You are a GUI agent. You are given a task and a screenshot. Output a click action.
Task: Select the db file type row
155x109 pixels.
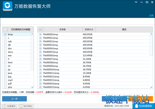17,45
